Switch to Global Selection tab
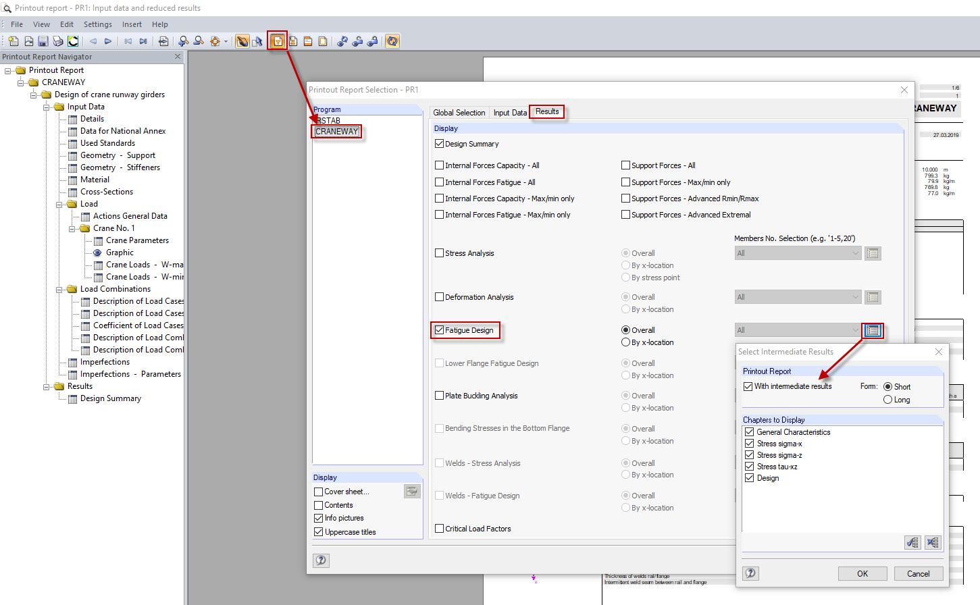 coord(459,113)
